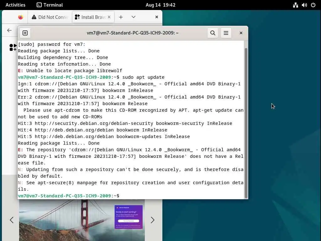This screenshot has width=321, height=241.
Task: Click the line 'Building dependency tree... Done'
Action: point(63,58)
